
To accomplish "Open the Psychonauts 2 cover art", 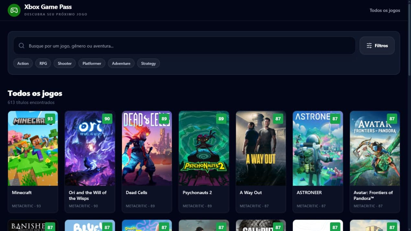I will [204, 148].
